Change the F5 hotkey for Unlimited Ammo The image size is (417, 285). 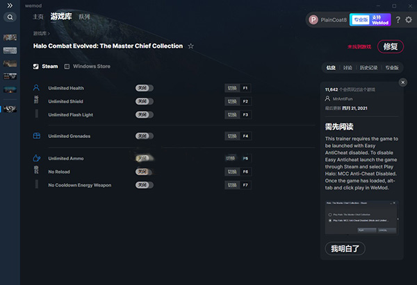[245, 158]
